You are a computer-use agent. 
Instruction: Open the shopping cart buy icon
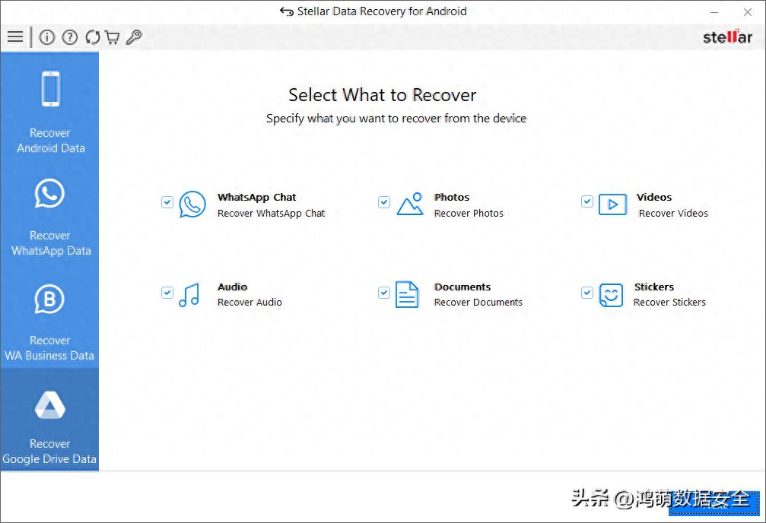click(113, 37)
